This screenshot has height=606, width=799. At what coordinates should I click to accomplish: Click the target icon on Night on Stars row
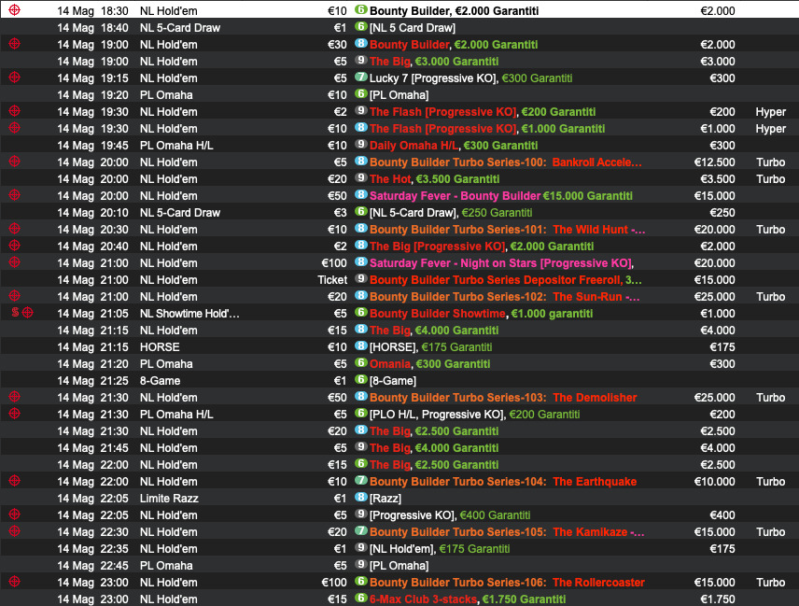(x=14, y=262)
